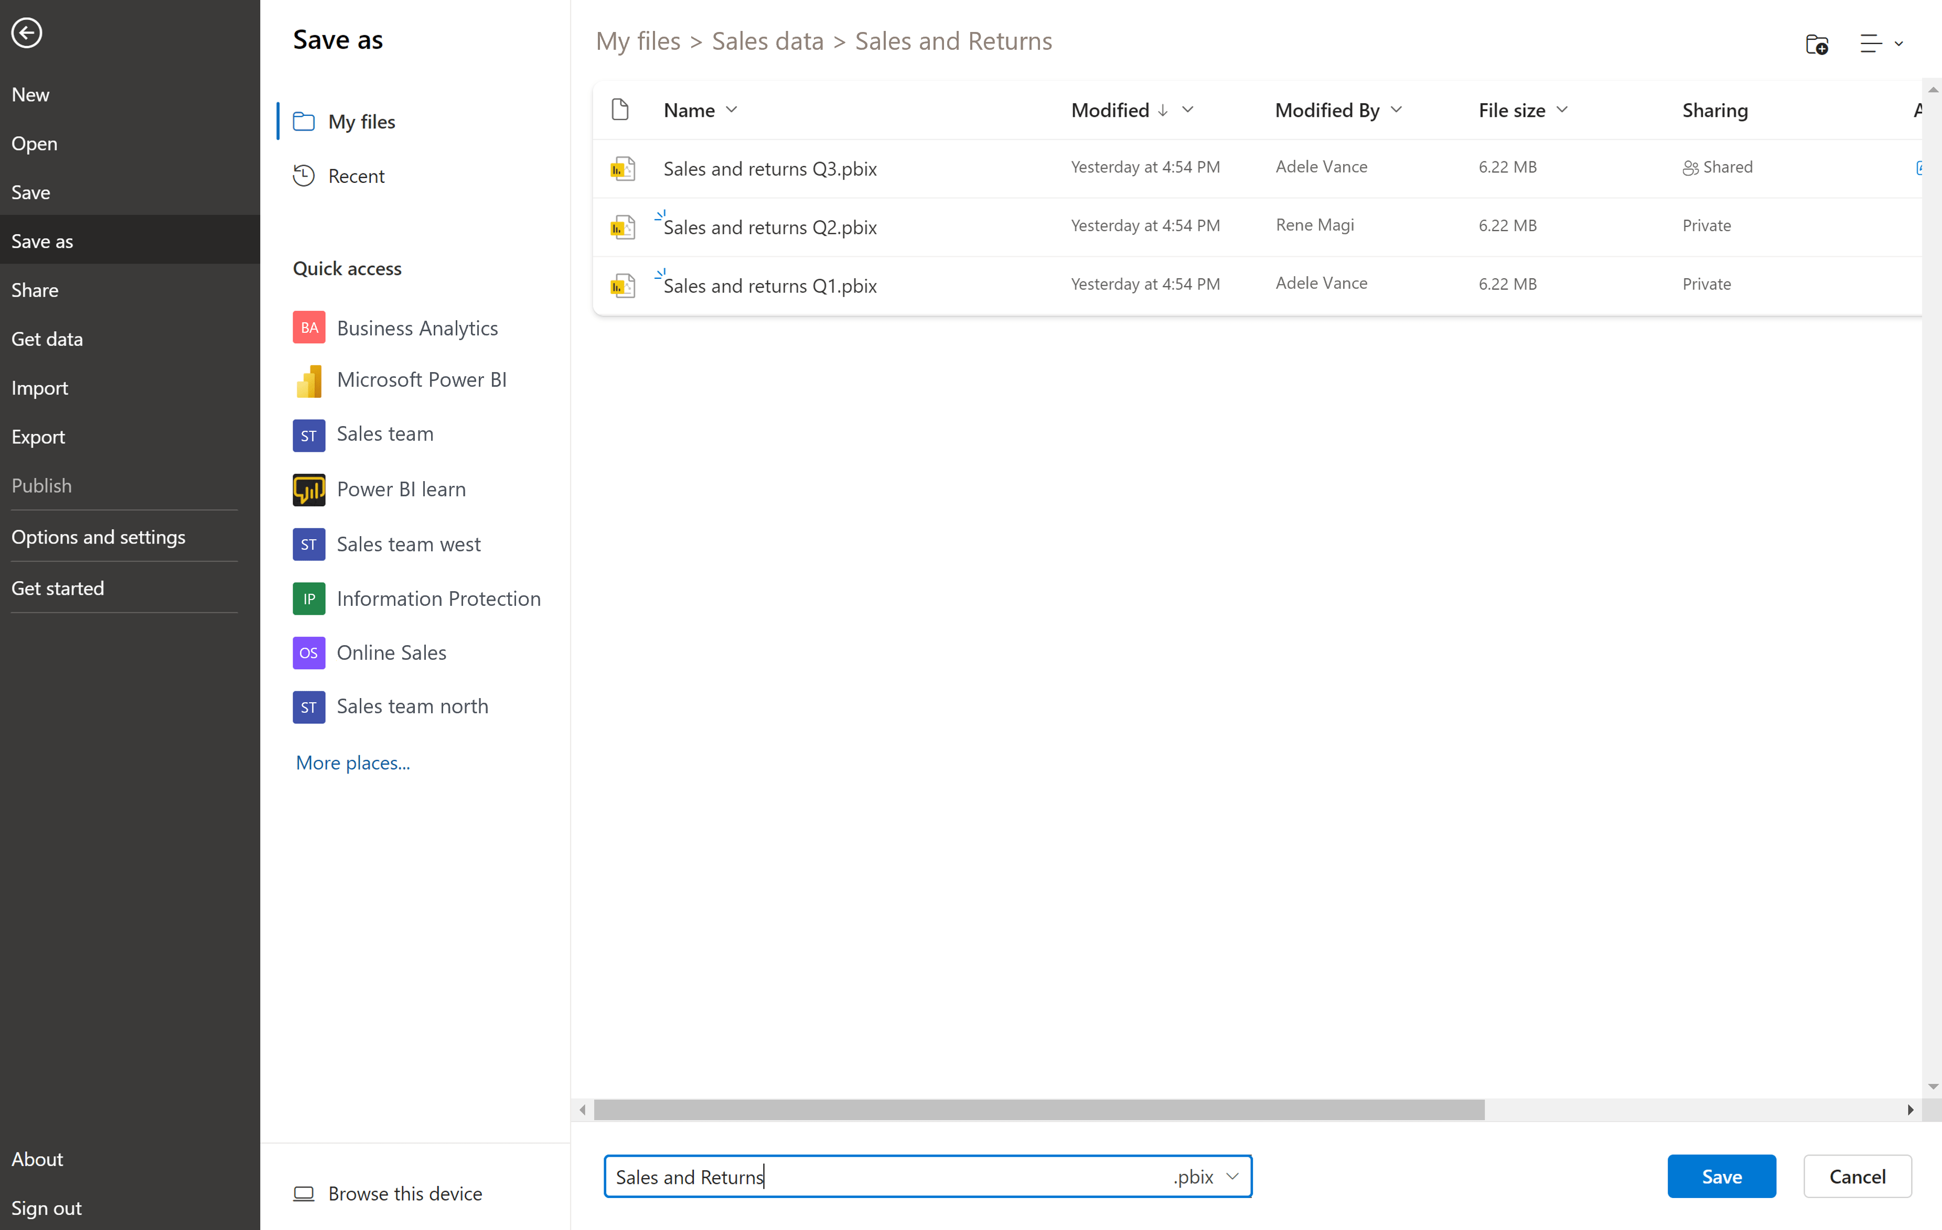Open the Online Sales workspace
Viewport: 1942px width, 1230px height.
point(391,653)
